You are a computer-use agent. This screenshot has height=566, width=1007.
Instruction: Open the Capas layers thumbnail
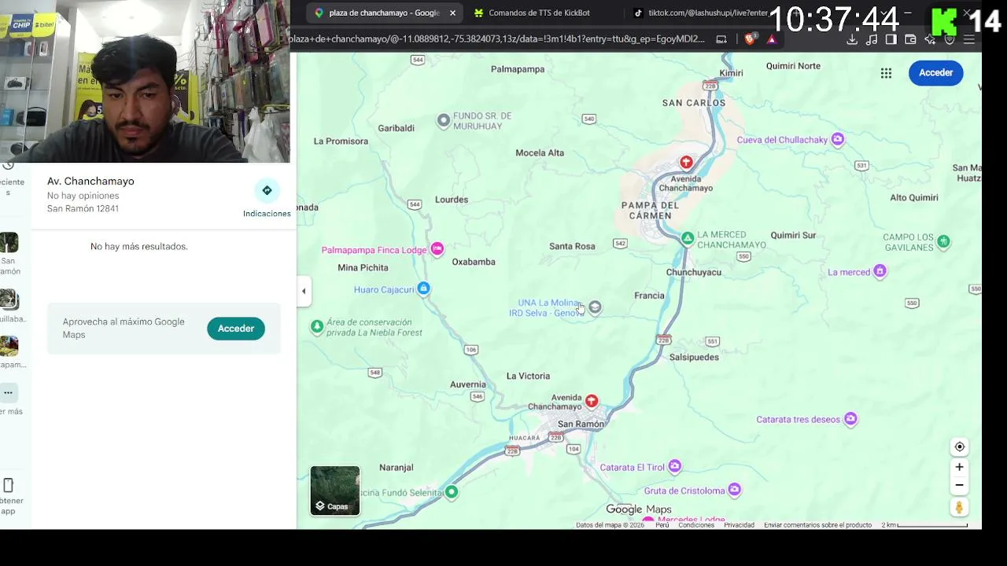335,491
